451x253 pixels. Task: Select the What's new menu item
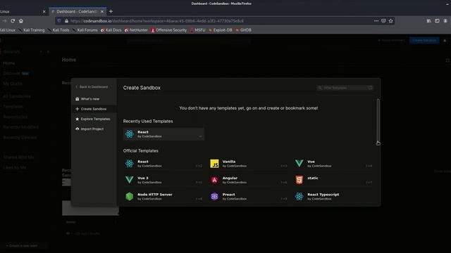94,98
